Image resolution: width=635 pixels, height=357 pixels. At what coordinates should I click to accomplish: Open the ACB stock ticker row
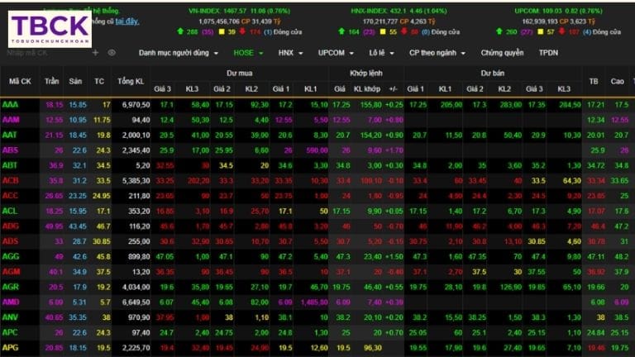point(11,179)
